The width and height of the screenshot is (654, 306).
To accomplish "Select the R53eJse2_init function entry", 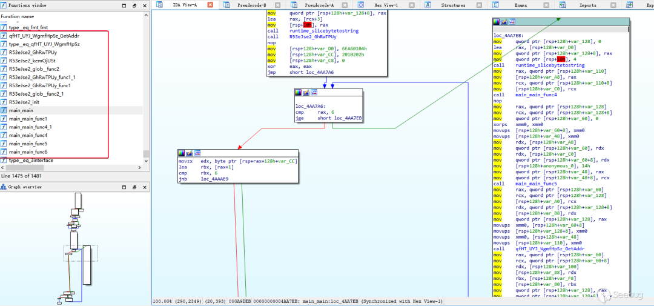I will [x=24, y=102].
